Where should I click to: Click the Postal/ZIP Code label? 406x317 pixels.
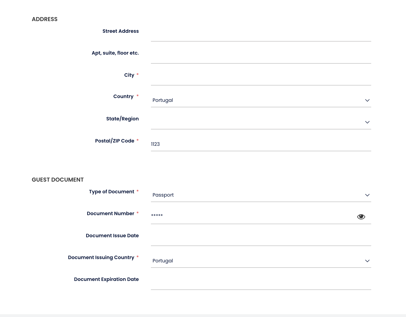point(115,141)
